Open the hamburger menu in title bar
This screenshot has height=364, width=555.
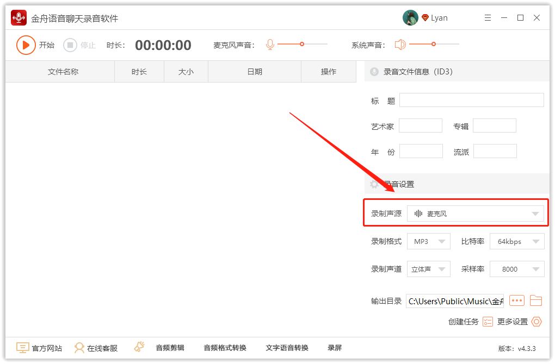tap(488, 18)
